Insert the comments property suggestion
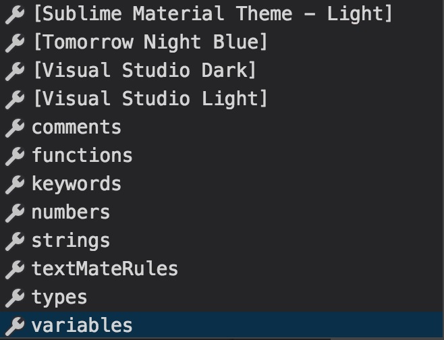 (x=222, y=128)
